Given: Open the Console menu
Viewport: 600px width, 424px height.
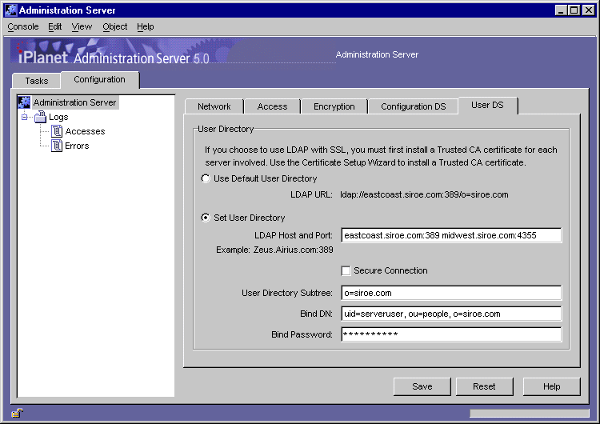Looking at the screenshot, I should 23,26.
